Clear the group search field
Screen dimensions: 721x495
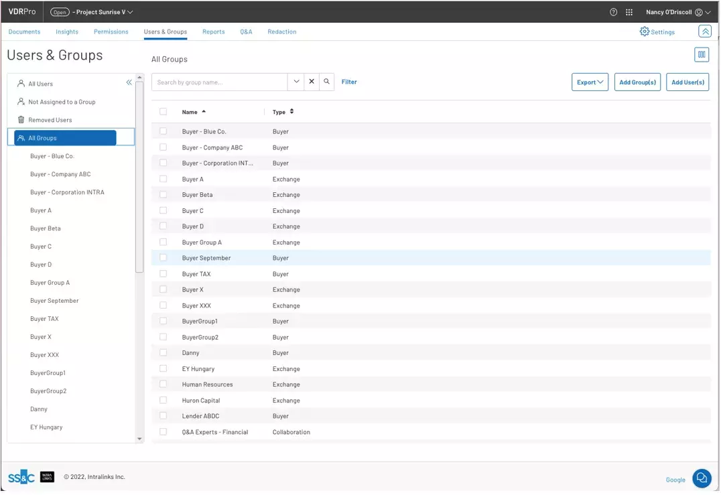click(x=312, y=82)
